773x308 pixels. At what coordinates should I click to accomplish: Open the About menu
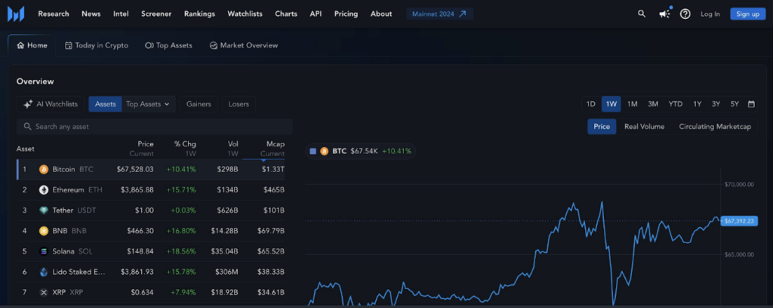point(381,14)
